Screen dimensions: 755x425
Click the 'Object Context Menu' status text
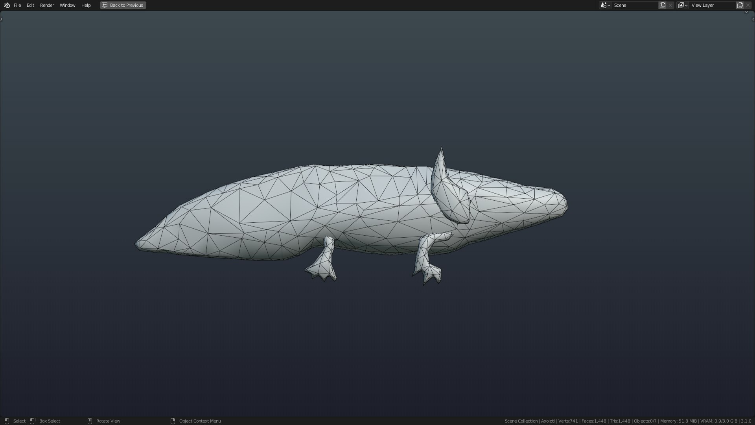[200, 421]
